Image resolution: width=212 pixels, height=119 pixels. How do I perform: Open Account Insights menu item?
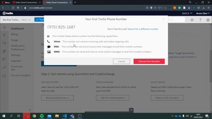pos(21,75)
